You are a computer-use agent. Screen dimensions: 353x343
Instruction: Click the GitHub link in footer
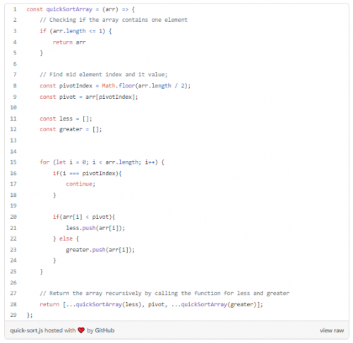click(104, 330)
